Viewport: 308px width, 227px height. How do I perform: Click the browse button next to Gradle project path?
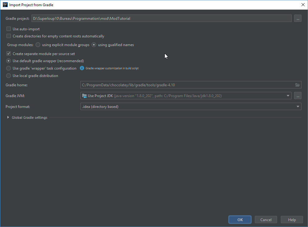point(298,19)
